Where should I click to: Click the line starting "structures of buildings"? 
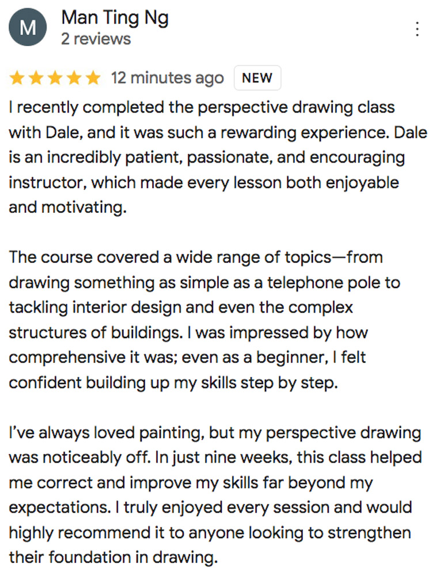188,333
